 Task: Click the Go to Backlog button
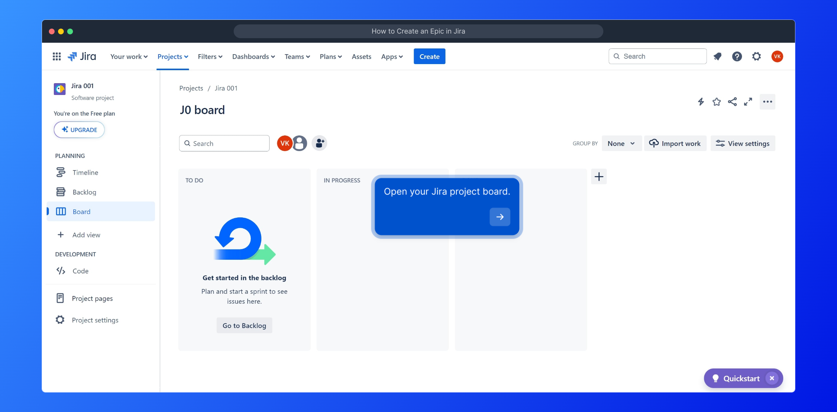tap(244, 325)
